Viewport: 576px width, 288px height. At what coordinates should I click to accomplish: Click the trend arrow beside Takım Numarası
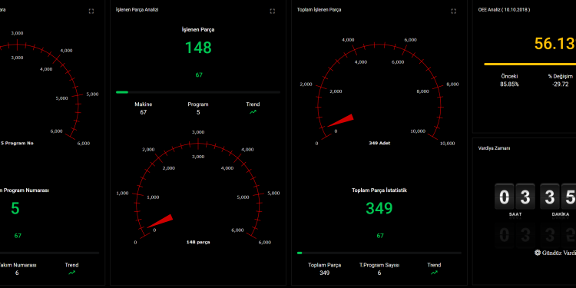click(x=71, y=273)
